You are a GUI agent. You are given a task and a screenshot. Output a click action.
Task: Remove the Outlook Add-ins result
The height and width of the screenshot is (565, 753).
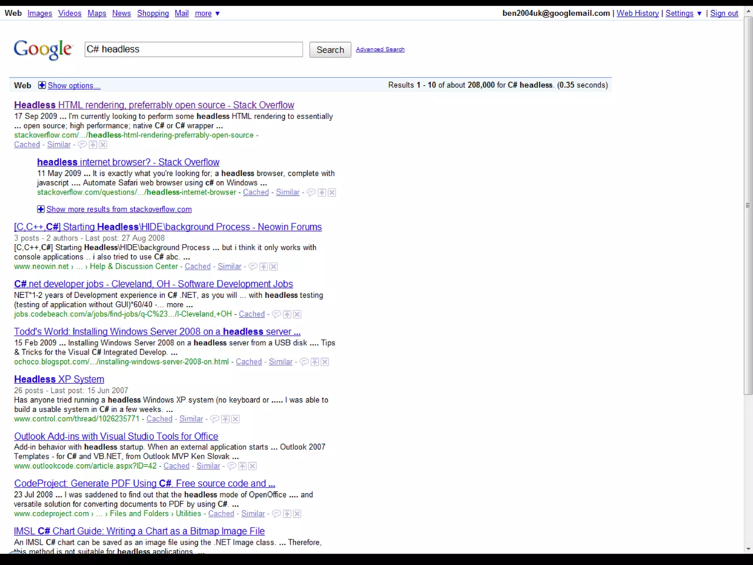pos(253,466)
